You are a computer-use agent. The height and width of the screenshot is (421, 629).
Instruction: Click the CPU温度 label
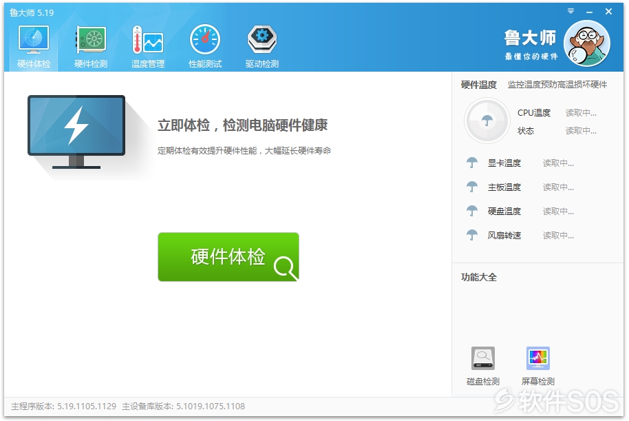[534, 113]
